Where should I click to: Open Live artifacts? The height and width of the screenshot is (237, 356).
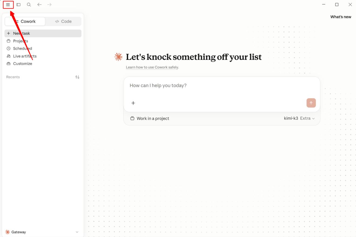pos(43,56)
